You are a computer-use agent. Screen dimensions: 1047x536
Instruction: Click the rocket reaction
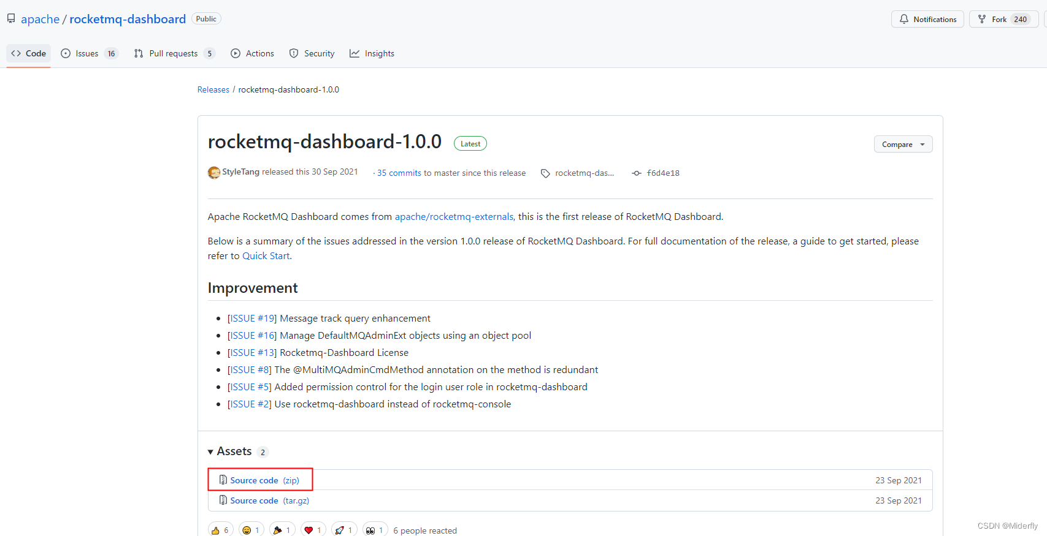click(x=344, y=530)
